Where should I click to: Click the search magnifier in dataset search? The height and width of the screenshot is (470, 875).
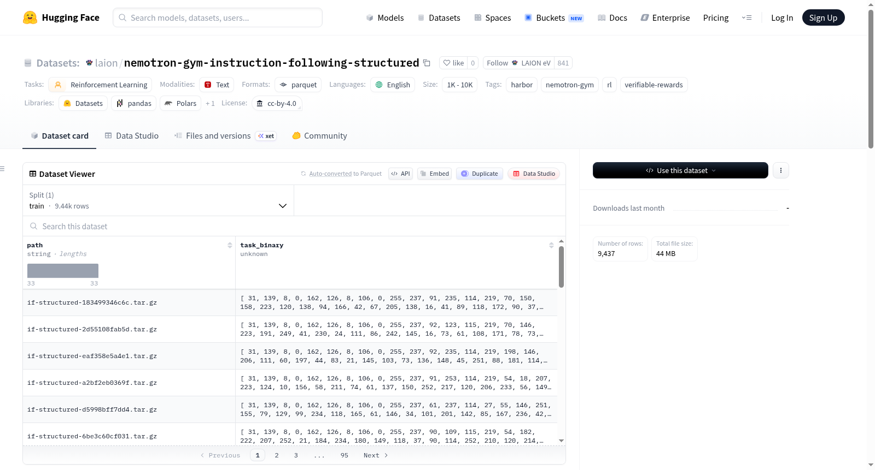click(x=34, y=226)
